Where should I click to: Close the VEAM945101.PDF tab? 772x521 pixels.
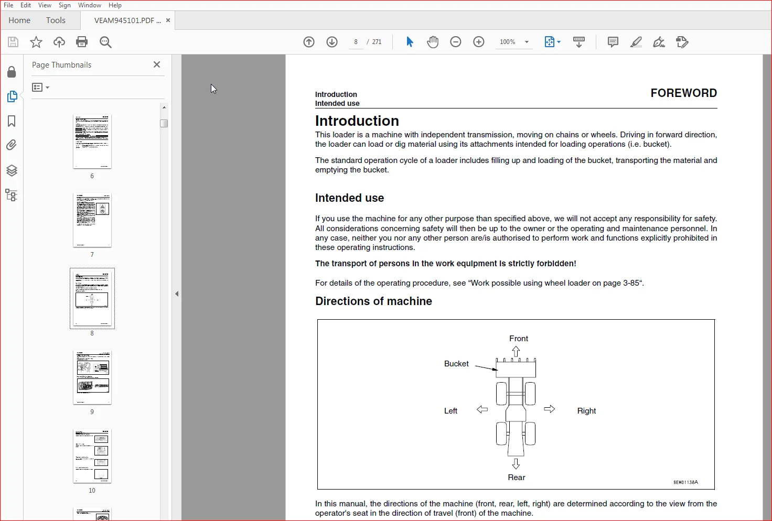168,20
